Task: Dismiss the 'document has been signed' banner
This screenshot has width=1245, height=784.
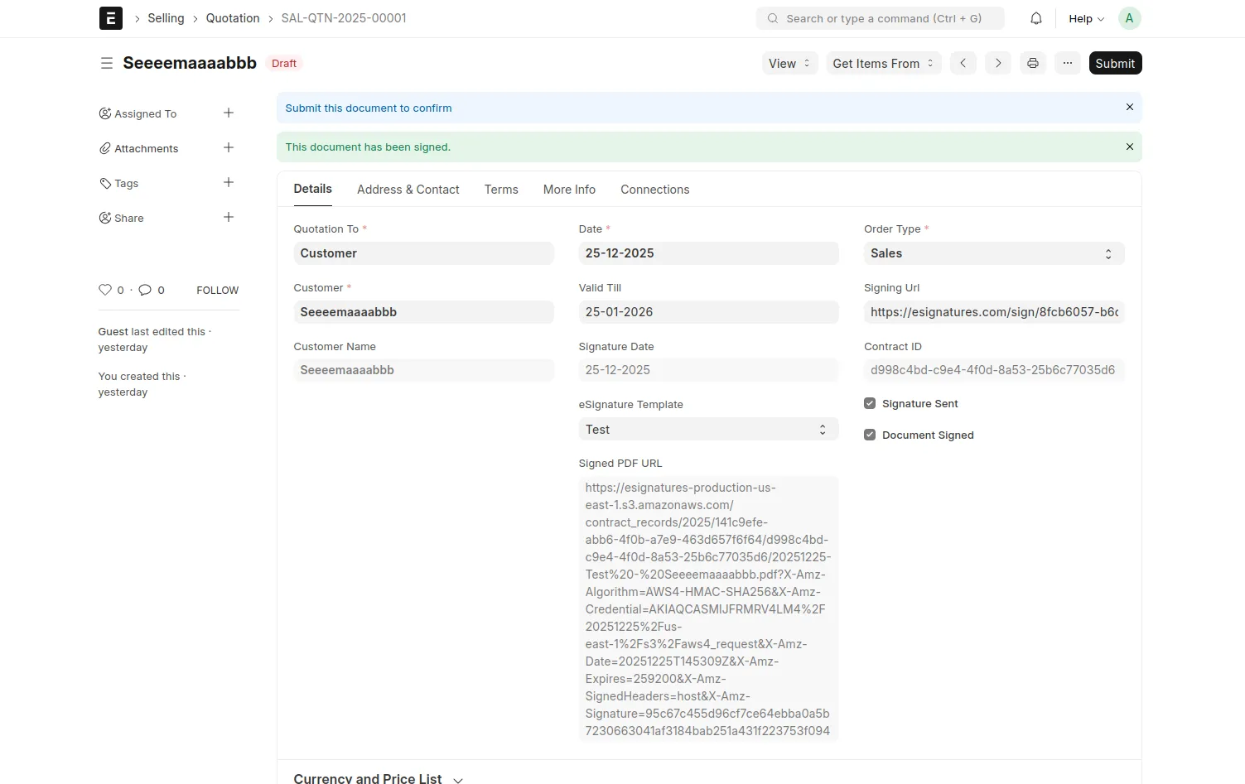Action: click(1129, 147)
